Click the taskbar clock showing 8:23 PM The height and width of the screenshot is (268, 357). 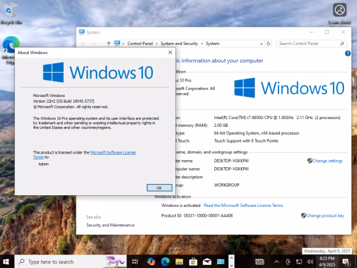click(327, 261)
